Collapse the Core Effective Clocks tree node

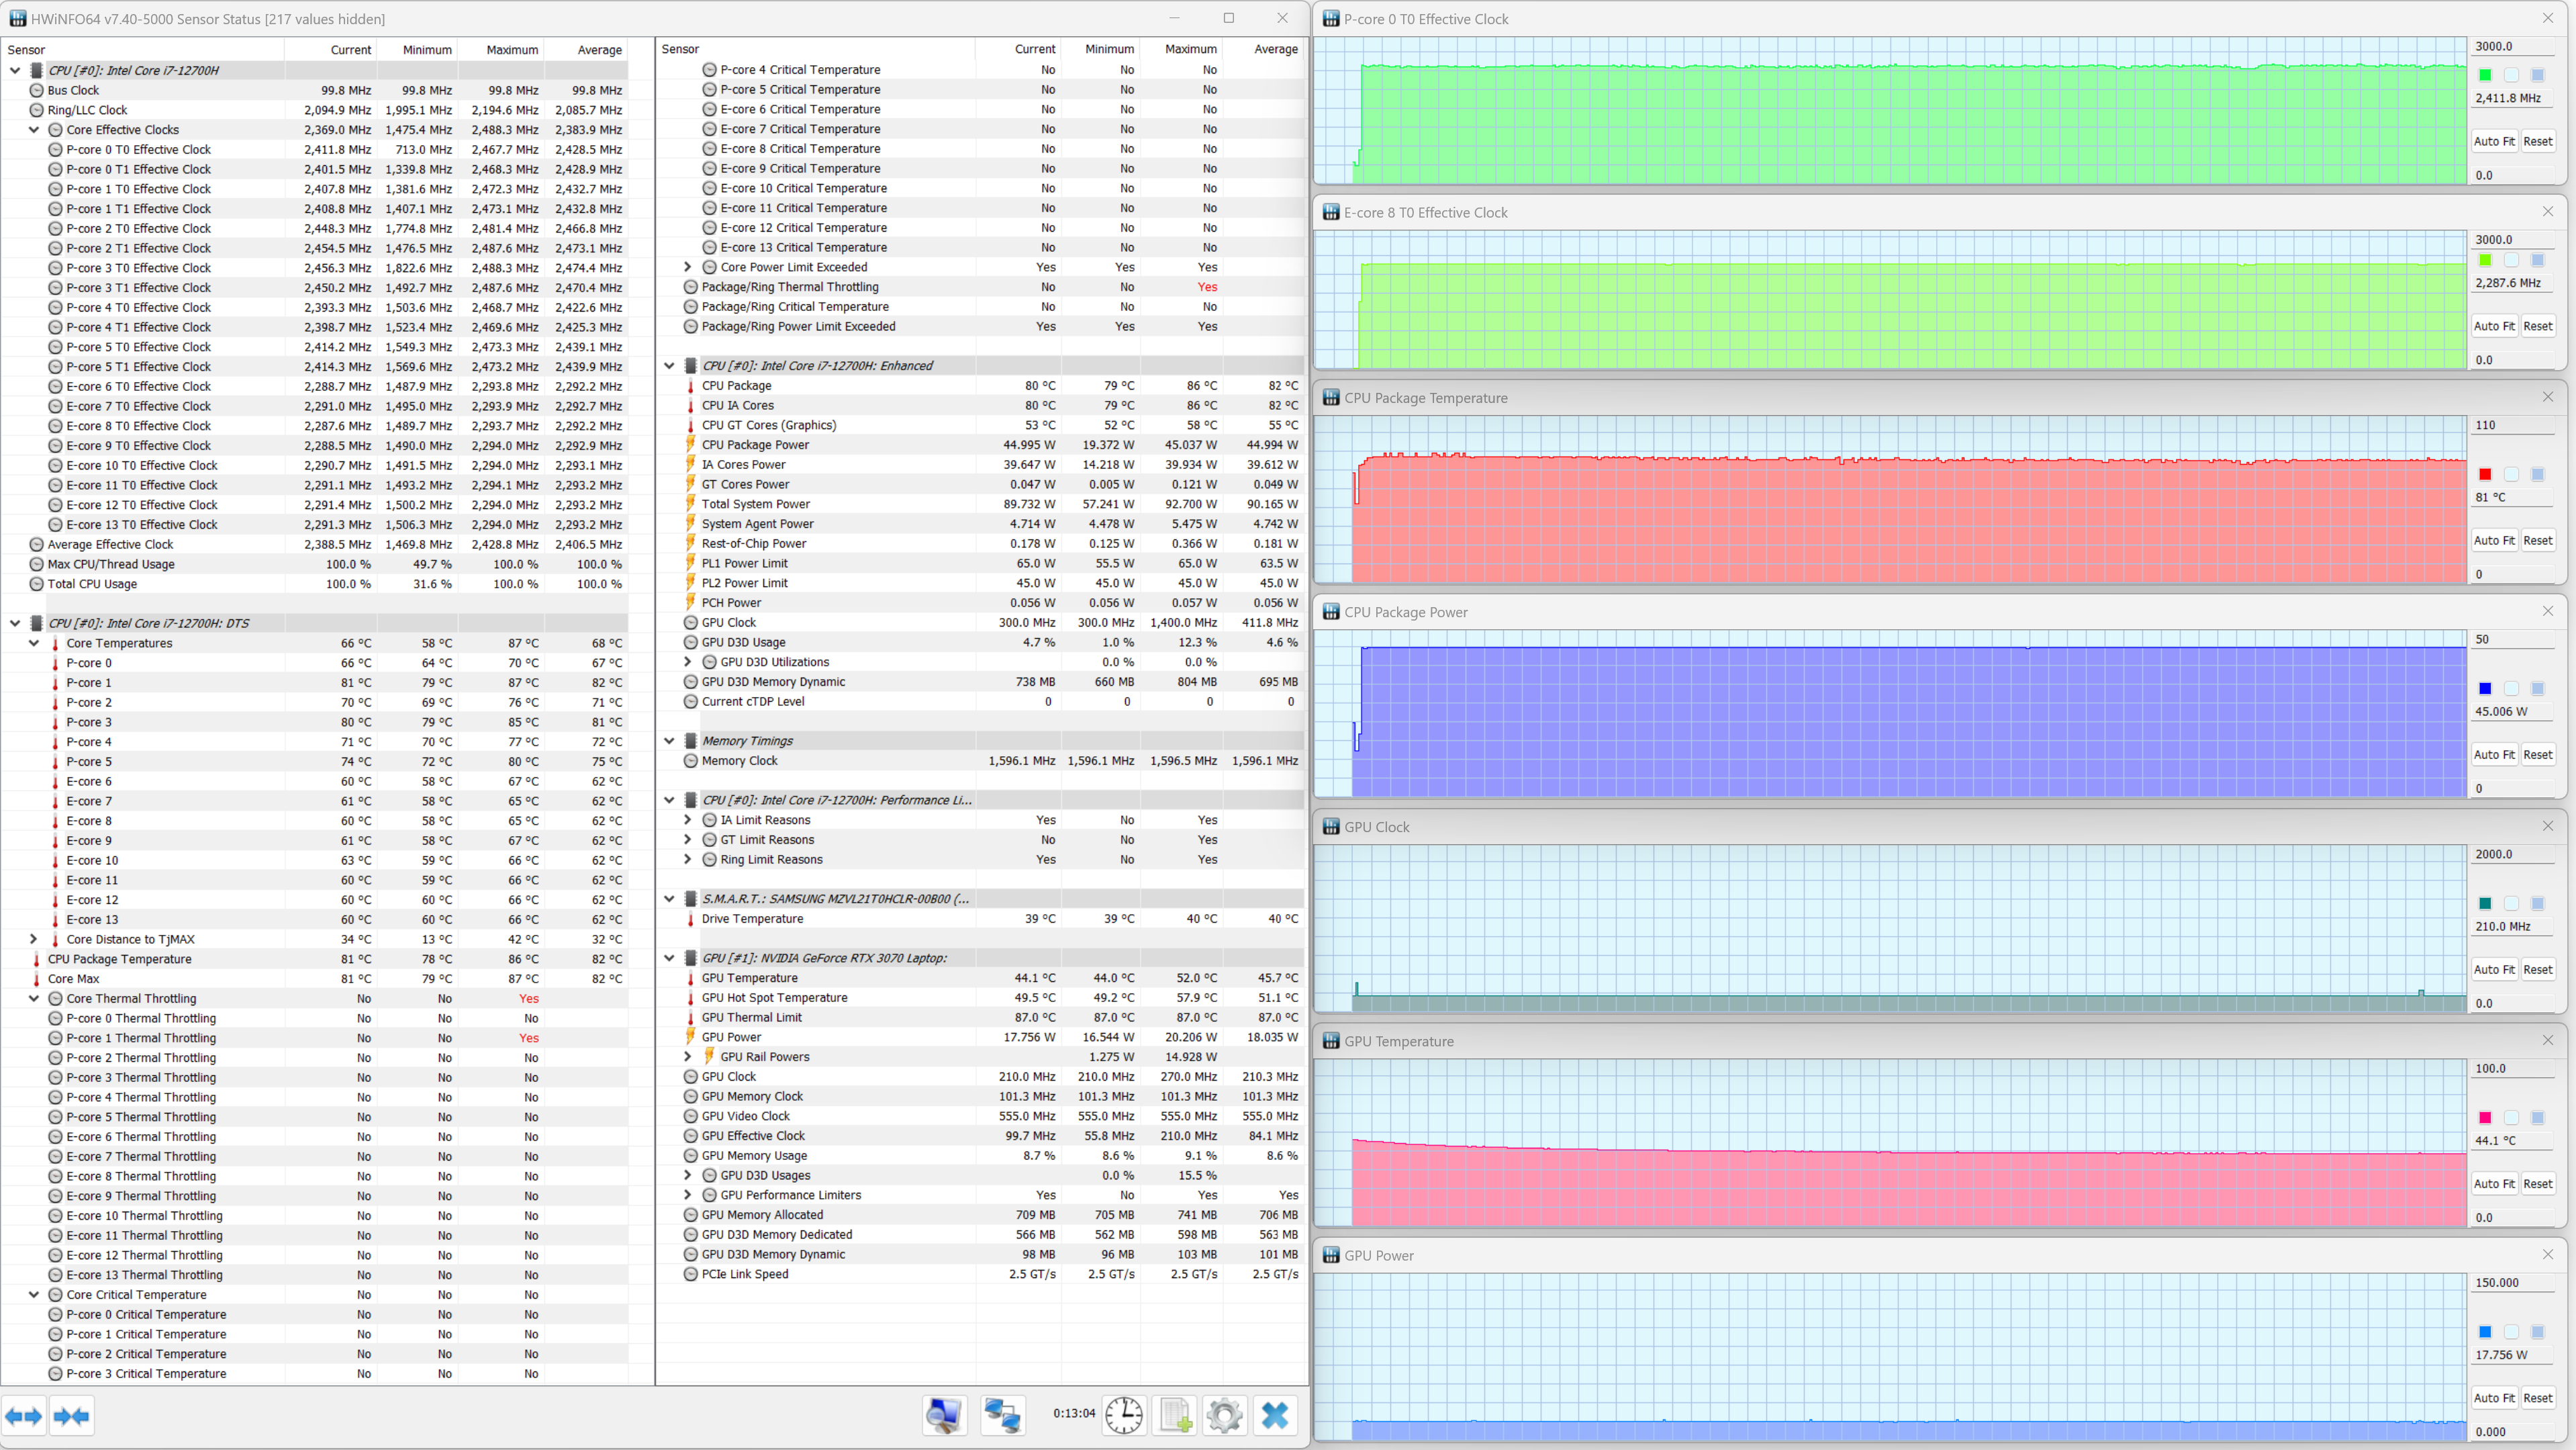34,130
